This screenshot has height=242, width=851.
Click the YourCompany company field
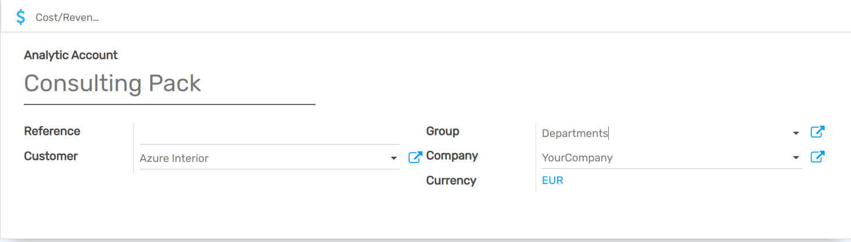[664, 158]
